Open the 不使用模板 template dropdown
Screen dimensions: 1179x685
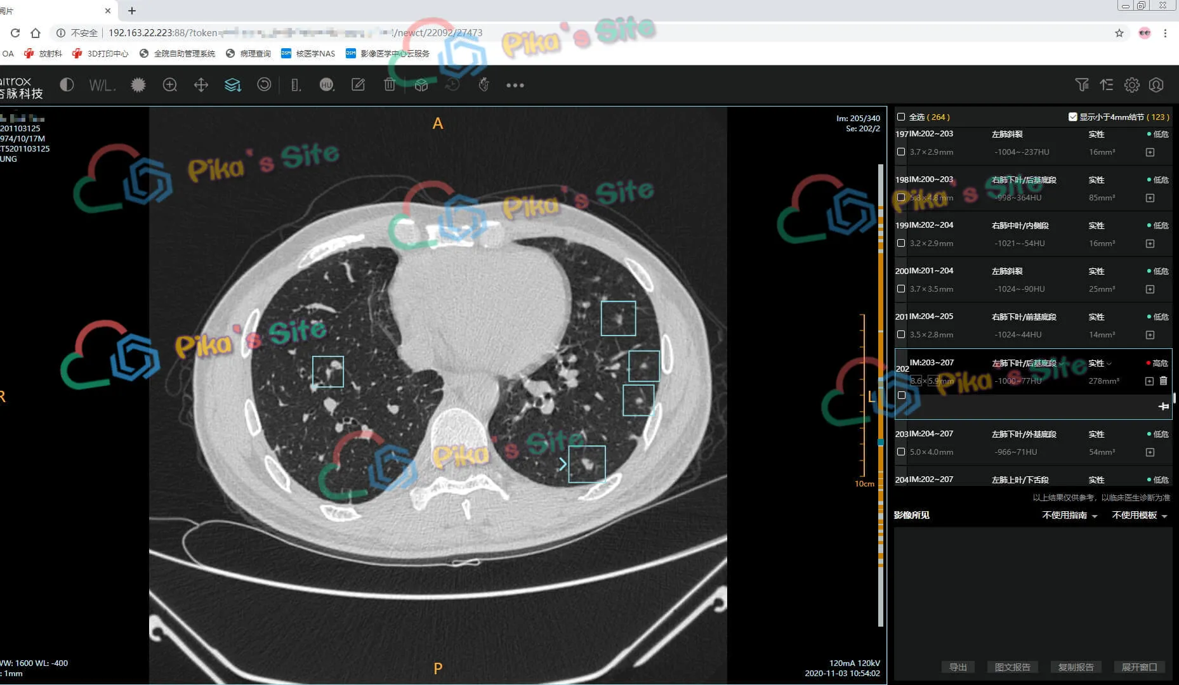(1140, 516)
